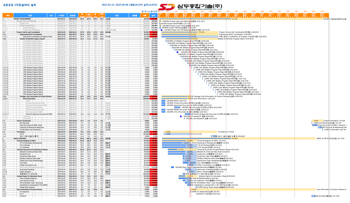Select the yellow Project Termination bar in the Gantt
The width and height of the screenshot is (350, 203).
click(317, 121)
